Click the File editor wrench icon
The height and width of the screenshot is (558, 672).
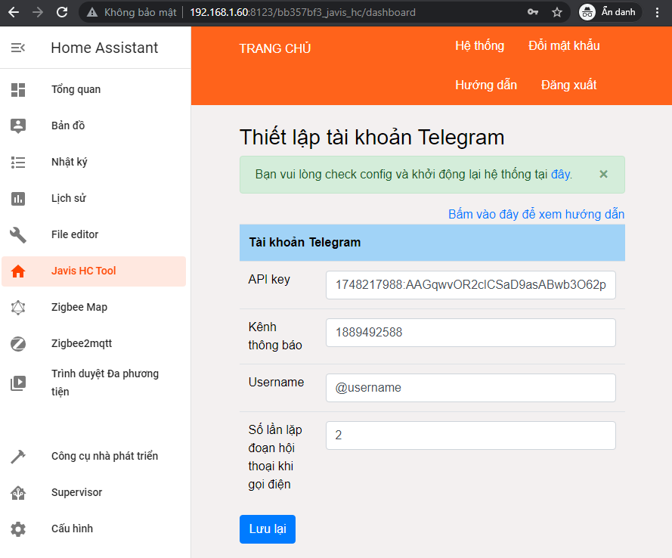(18, 235)
